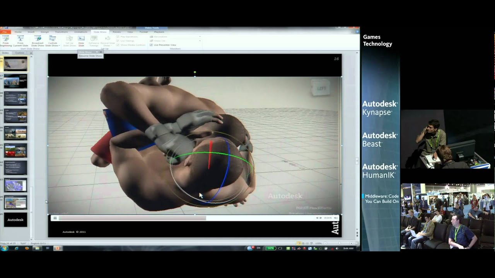Open the Video Tools Playback tab

tap(159, 32)
